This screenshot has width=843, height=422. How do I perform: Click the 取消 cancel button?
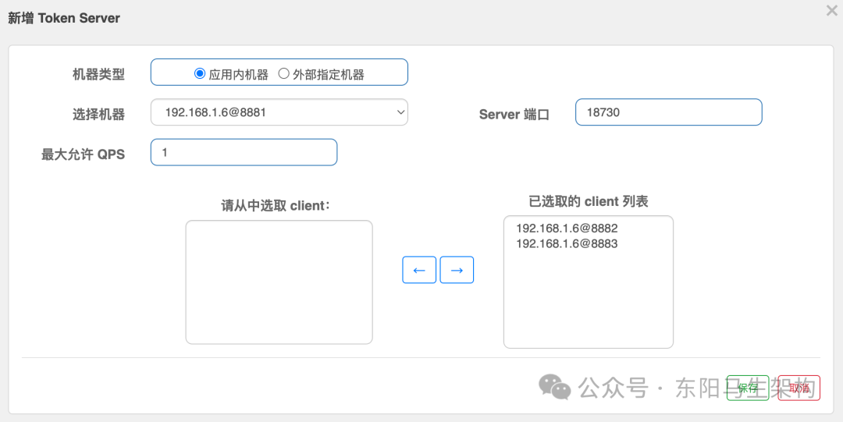click(799, 388)
